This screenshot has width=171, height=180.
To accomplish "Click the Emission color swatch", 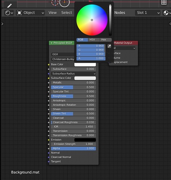I will [85, 140].
